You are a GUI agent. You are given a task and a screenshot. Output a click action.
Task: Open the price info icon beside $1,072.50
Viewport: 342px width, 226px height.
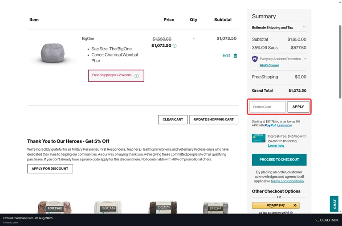point(175,45)
